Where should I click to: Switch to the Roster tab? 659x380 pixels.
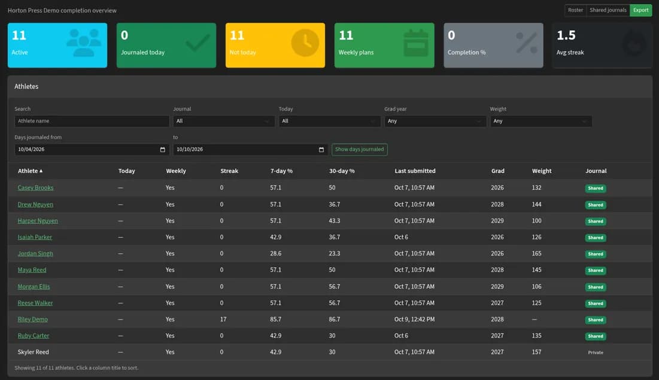point(575,10)
